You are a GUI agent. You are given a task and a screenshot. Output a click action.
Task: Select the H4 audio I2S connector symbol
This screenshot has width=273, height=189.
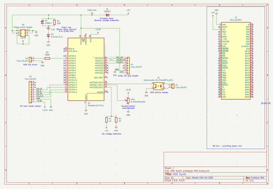pyautogui.click(x=128, y=65)
